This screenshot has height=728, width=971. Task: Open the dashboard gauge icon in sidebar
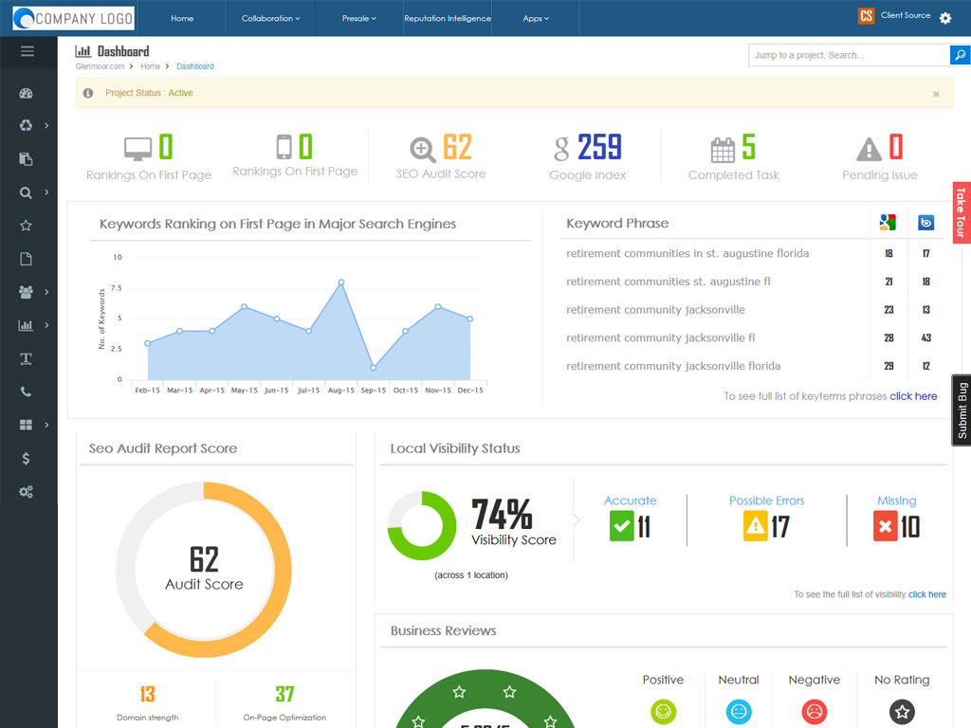click(26, 93)
